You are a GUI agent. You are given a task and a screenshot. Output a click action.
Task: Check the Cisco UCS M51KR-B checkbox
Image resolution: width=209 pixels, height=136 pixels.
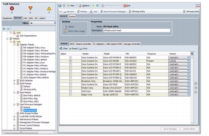[x=70, y=58]
